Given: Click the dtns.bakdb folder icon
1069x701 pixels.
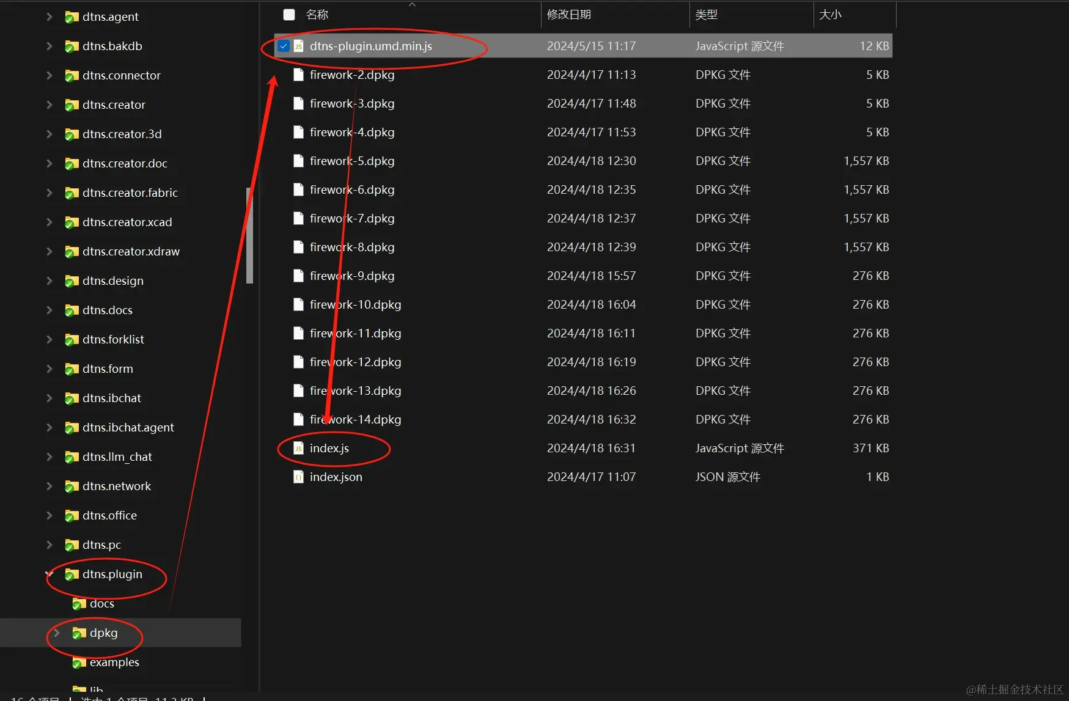Looking at the screenshot, I should pyautogui.click(x=72, y=46).
